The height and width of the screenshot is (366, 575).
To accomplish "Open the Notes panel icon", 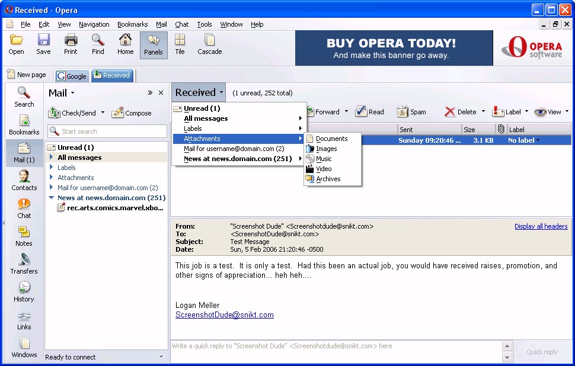I will click(24, 236).
